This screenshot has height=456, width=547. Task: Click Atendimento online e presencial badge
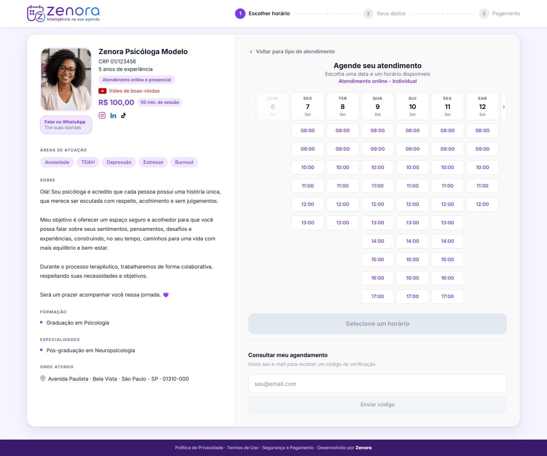[137, 80]
